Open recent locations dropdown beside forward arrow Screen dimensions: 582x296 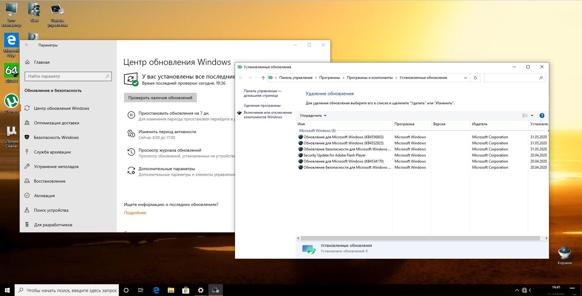(x=257, y=78)
